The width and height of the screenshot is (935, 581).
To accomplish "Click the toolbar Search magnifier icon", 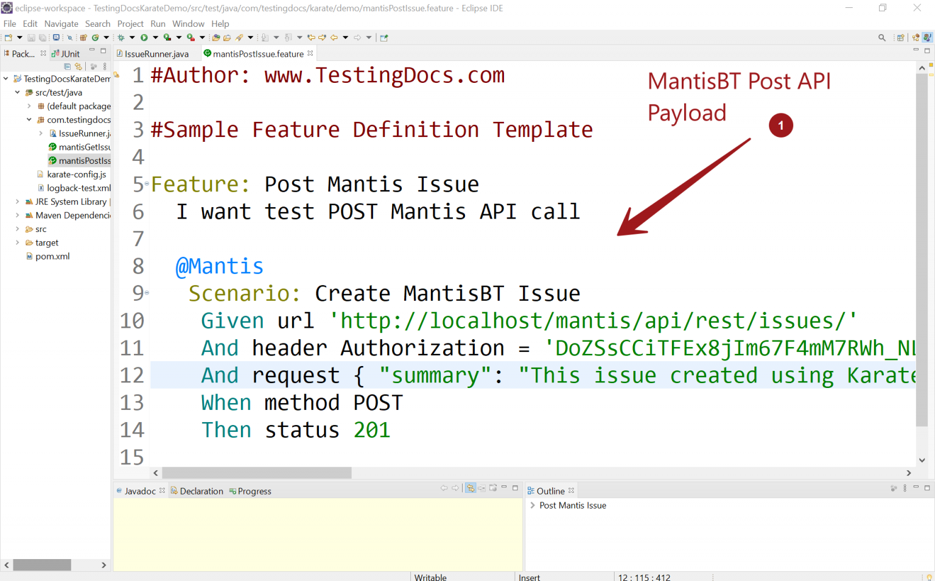I will pos(881,38).
